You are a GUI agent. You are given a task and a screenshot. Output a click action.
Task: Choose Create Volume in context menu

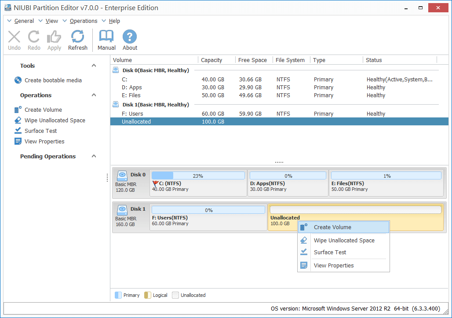pyautogui.click(x=332, y=227)
